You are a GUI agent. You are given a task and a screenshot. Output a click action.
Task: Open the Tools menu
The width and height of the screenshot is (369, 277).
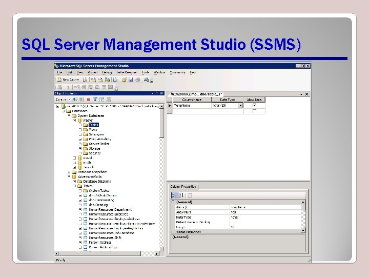click(x=146, y=72)
